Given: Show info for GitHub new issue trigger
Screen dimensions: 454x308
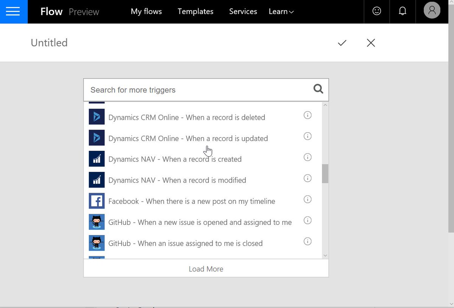Looking at the screenshot, I should [308, 220].
